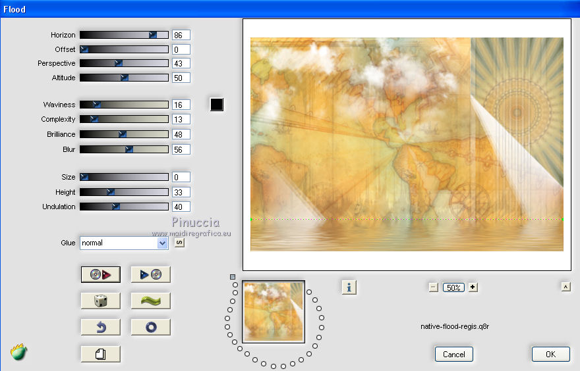580x371 pixels.
Task: Click the Complexity slider handle
Action: (x=94, y=119)
